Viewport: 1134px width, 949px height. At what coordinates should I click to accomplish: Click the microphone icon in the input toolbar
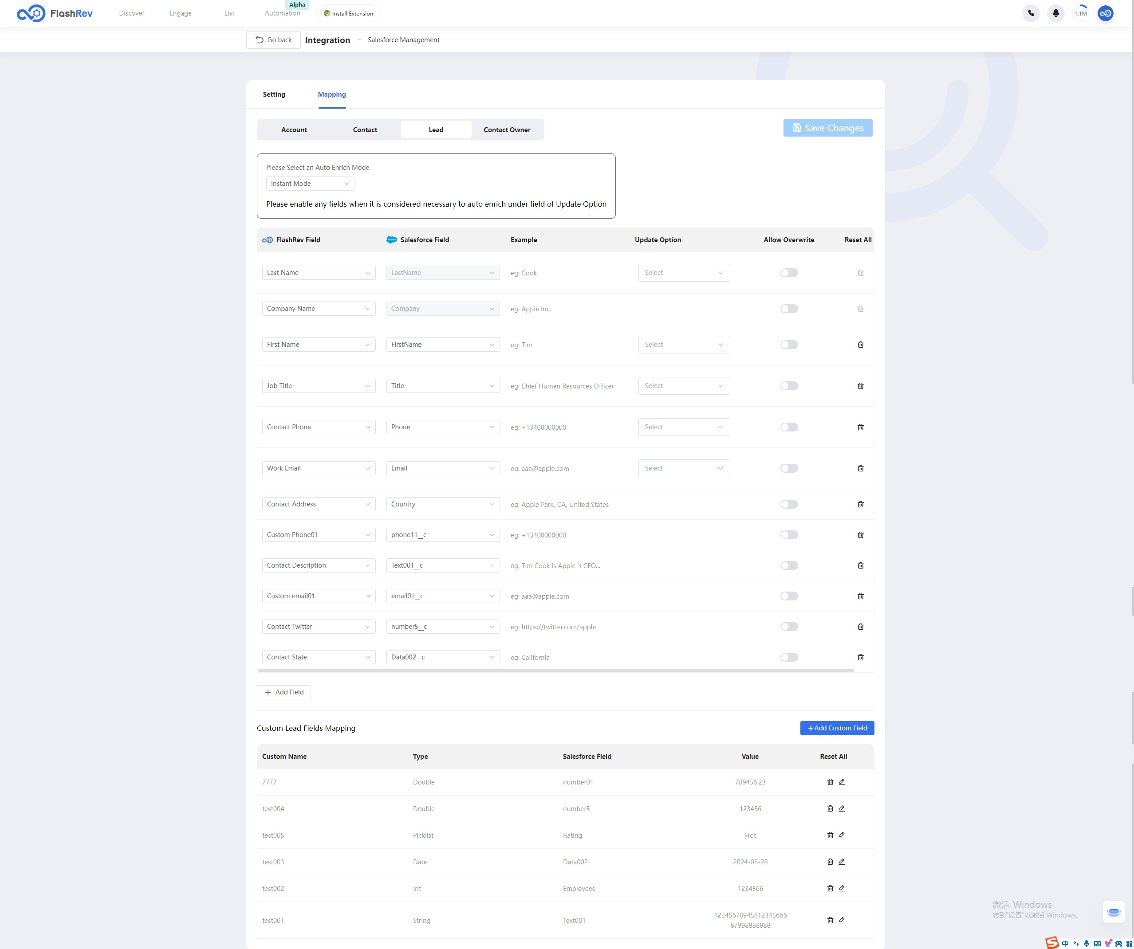(x=1087, y=944)
